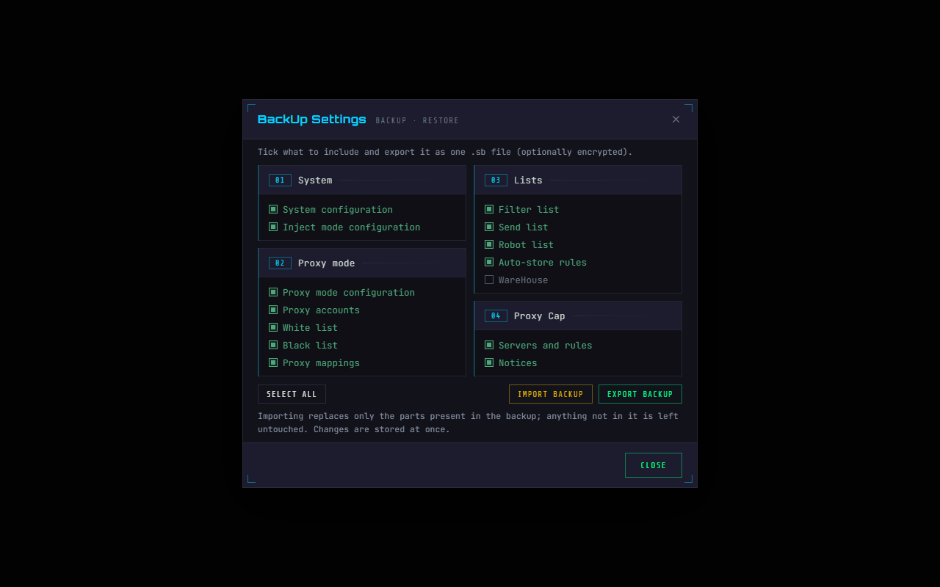Click the Proxy mode section heading
Image resolution: width=940 pixels, height=587 pixels.
326,263
